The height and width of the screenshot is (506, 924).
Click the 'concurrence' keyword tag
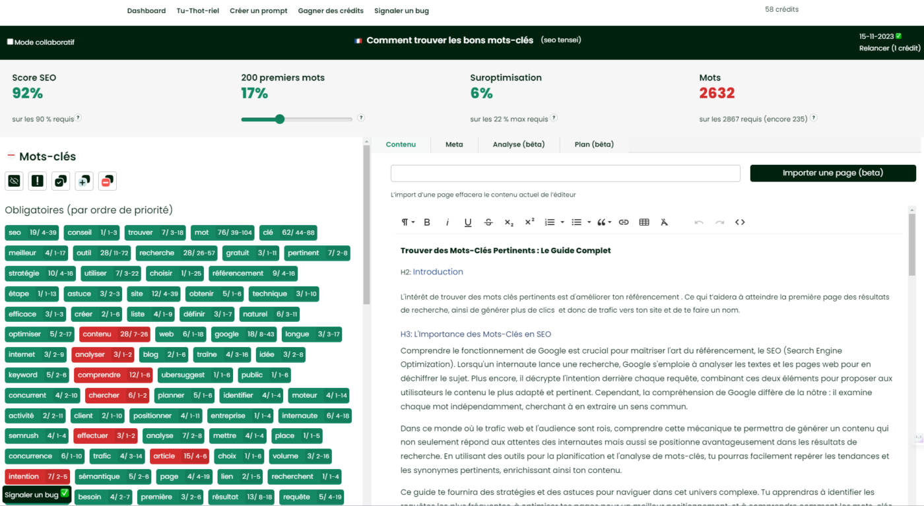(x=45, y=457)
